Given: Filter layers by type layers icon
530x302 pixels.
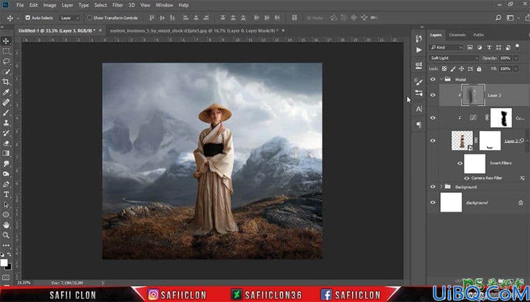Looking at the screenshot, I should [489, 47].
